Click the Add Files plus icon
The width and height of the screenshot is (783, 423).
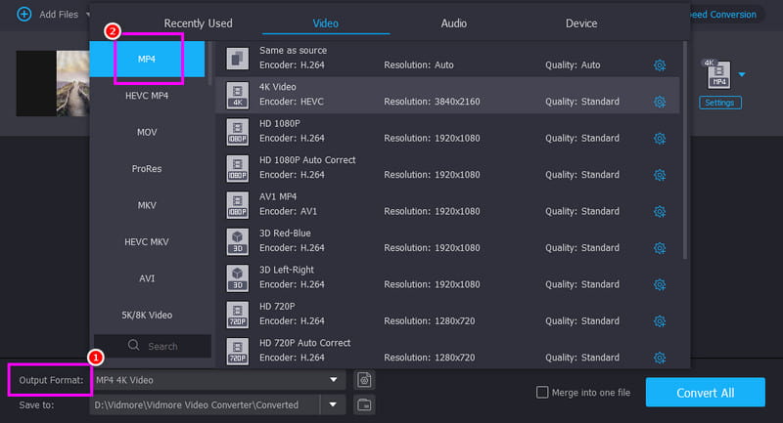[x=23, y=14]
